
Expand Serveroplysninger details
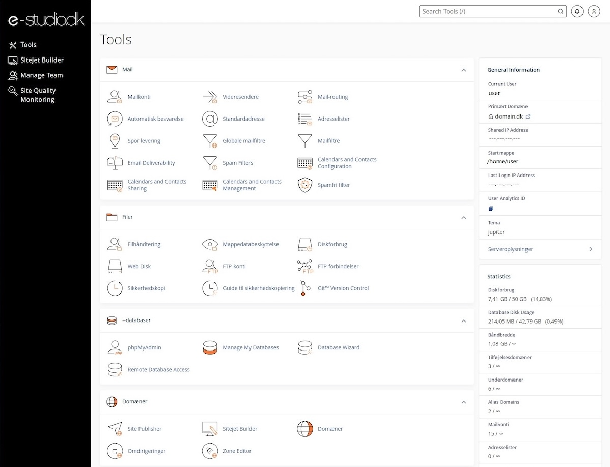click(x=591, y=249)
